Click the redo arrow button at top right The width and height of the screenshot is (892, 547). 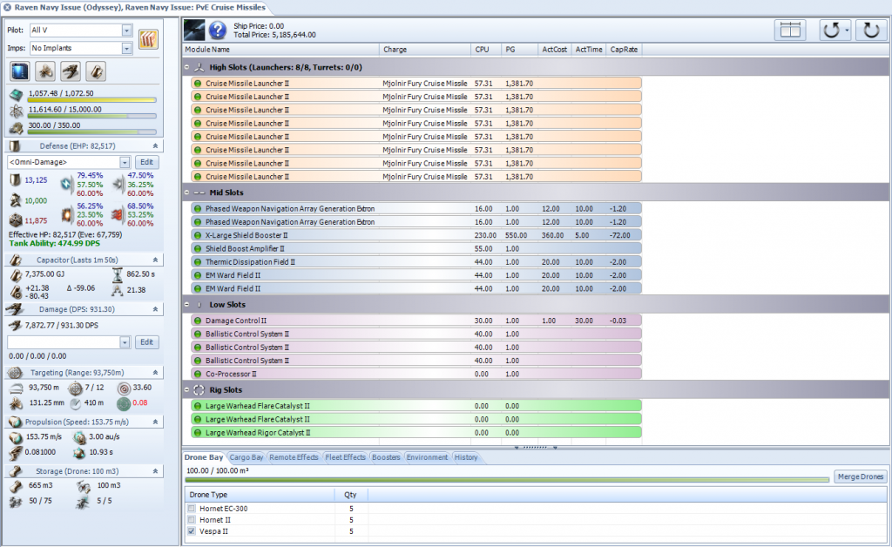[871, 30]
